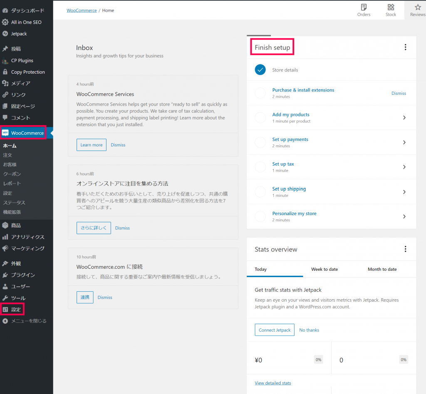Click Personalize my store task circle
The image size is (426, 394).
[x=260, y=217]
